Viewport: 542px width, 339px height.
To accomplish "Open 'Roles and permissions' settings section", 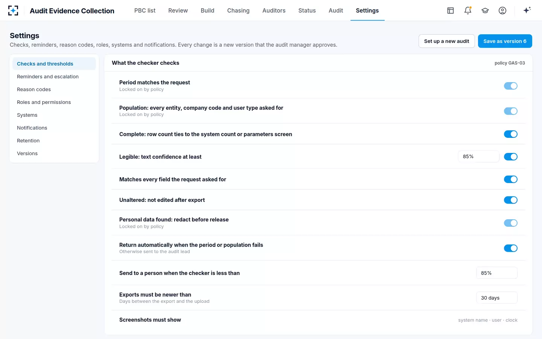I will [54, 102].
